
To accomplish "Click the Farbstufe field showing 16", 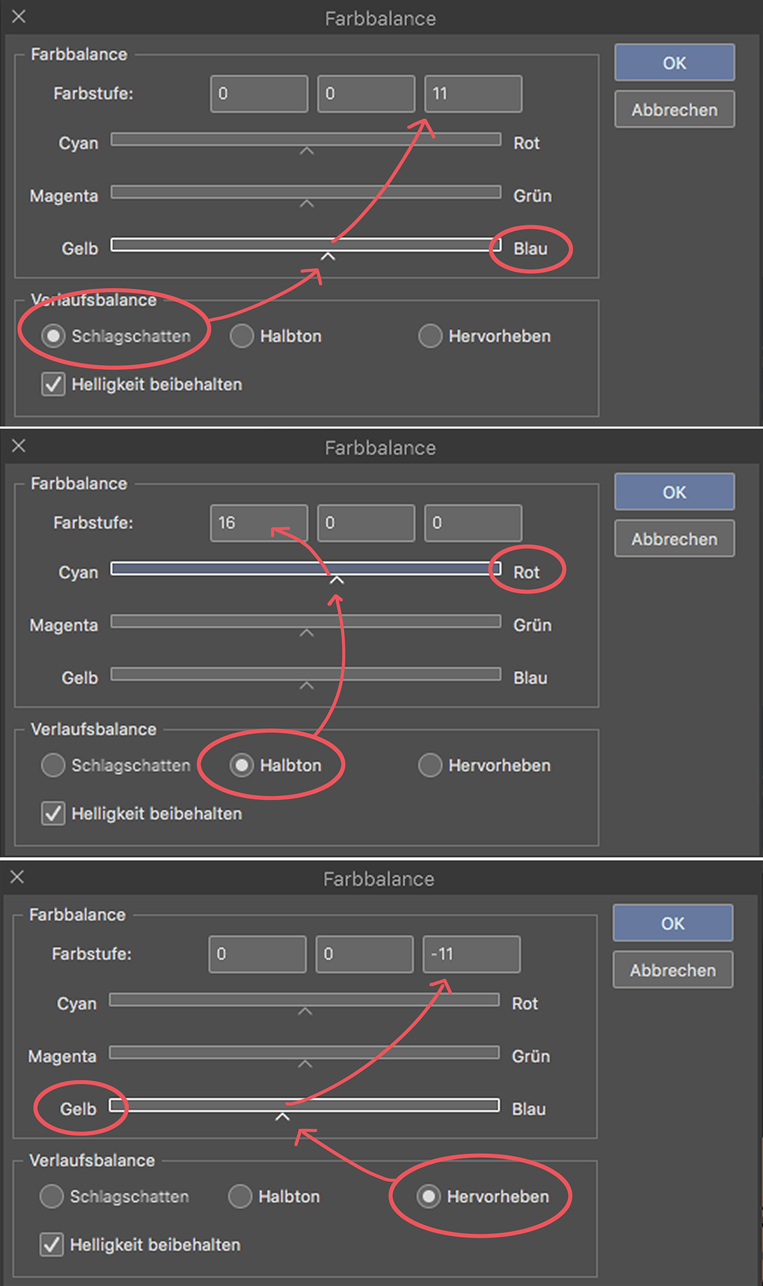I will tap(259, 523).
